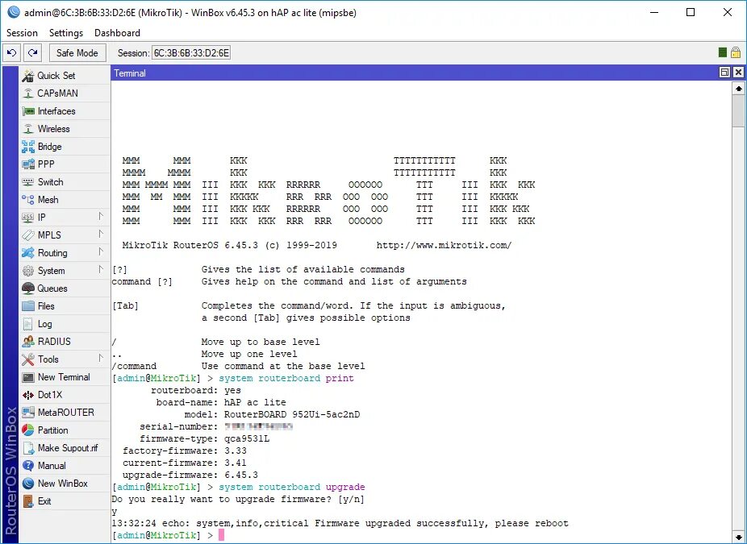The image size is (747, 544).
Task: Click the Manual help icon
Action: (28, 466)
